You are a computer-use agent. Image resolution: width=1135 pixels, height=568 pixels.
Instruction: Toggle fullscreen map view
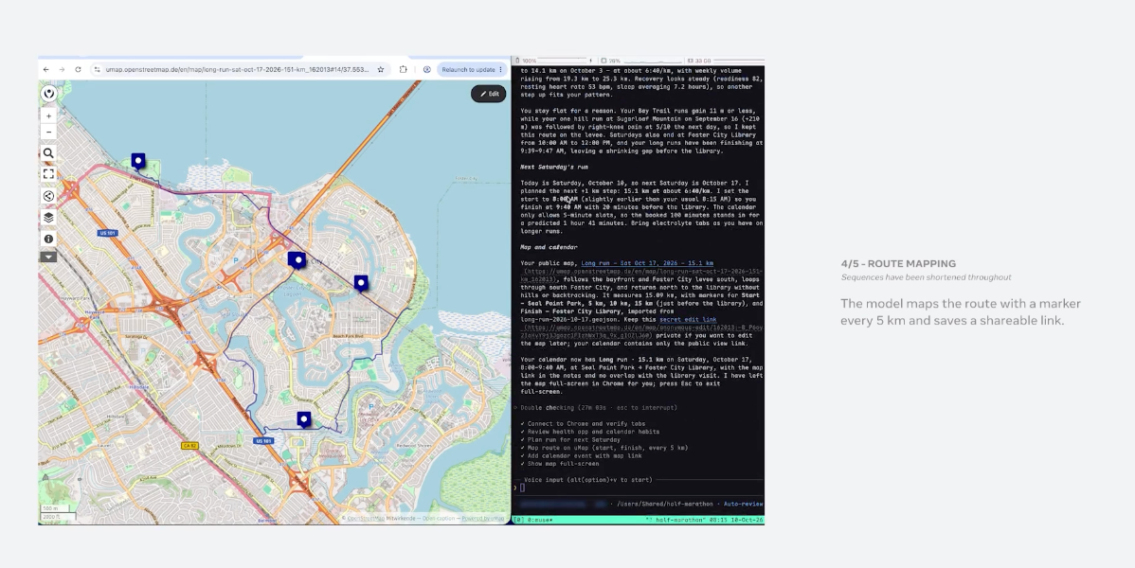coord(48,173)
